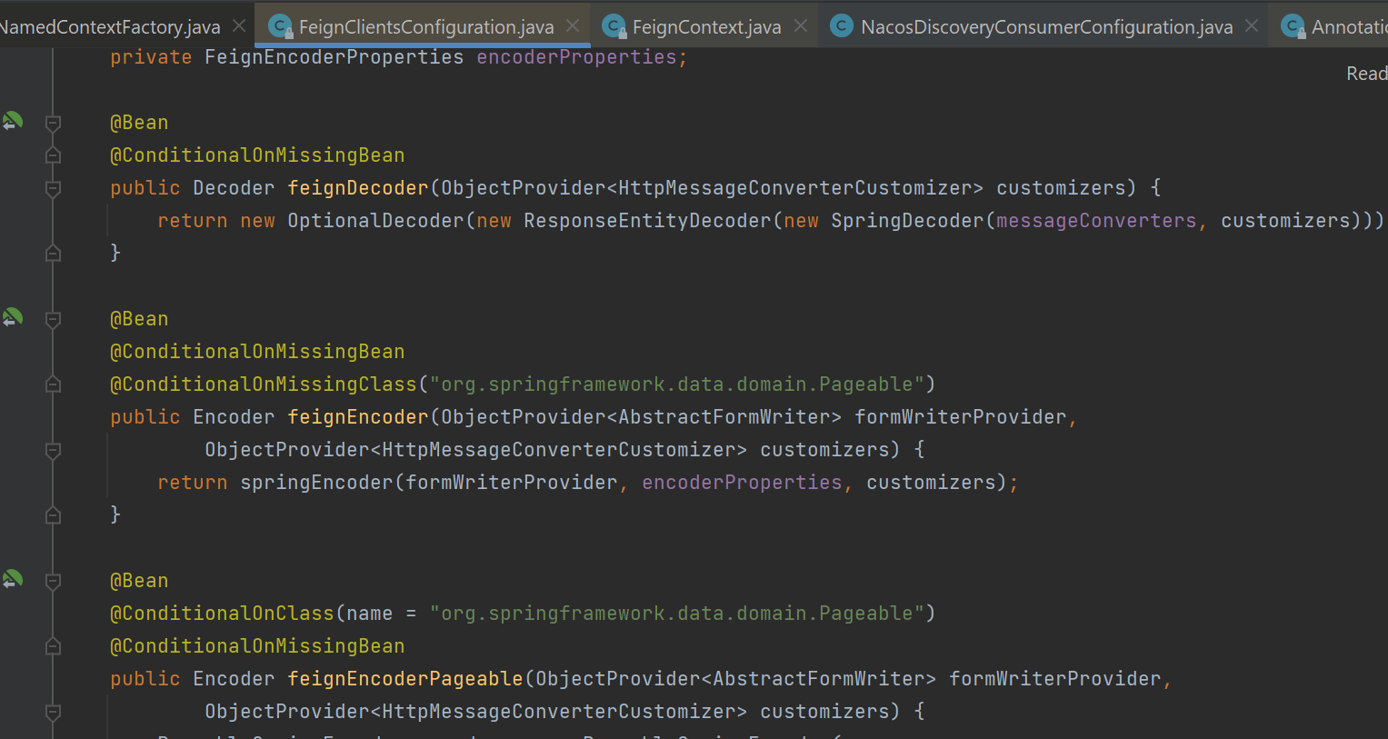This screenshot has width=1388, height=739.
Task: Click the @Bean annotation above feignDecoder
Action: click(x=139, y=123)
